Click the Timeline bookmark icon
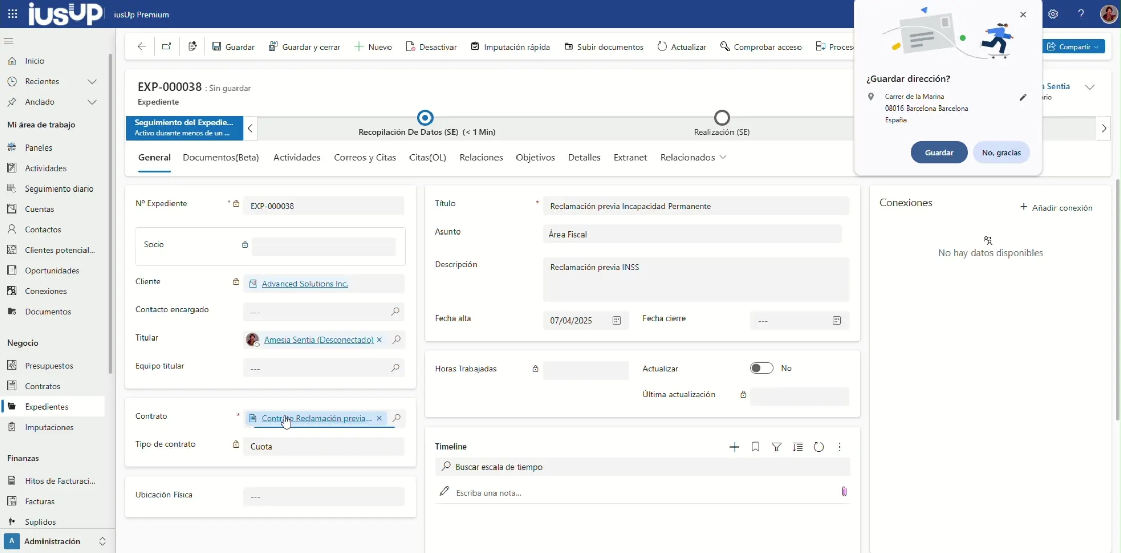Screen dimensions: 1121x553 coord(755,447)
